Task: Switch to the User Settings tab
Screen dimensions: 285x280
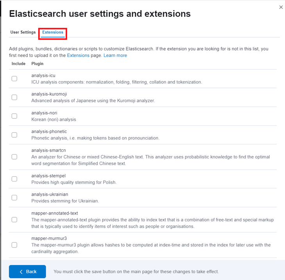Action: [x=23, y=32]
